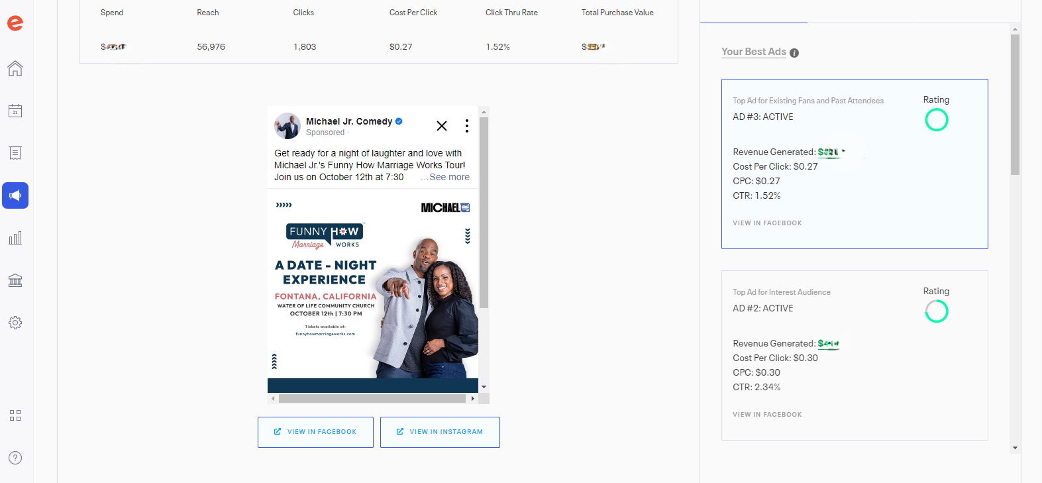Viewport: 1042px width, 483px height.
Task: Click the Sponsored label in ad preview
Action: pyautogui.click(x=325, y=133)
